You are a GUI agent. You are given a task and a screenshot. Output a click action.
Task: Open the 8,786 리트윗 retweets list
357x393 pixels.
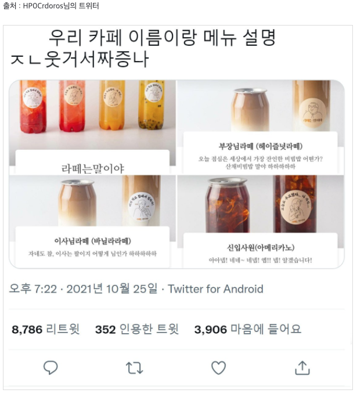pos(46,329)
